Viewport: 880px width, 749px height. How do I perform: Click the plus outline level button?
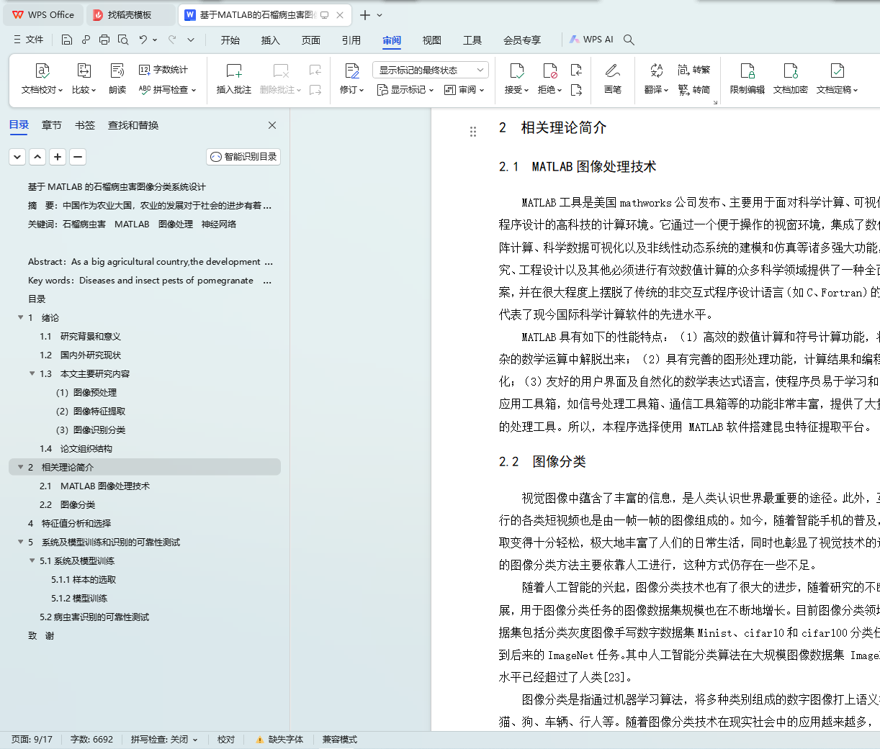point(58,157)
